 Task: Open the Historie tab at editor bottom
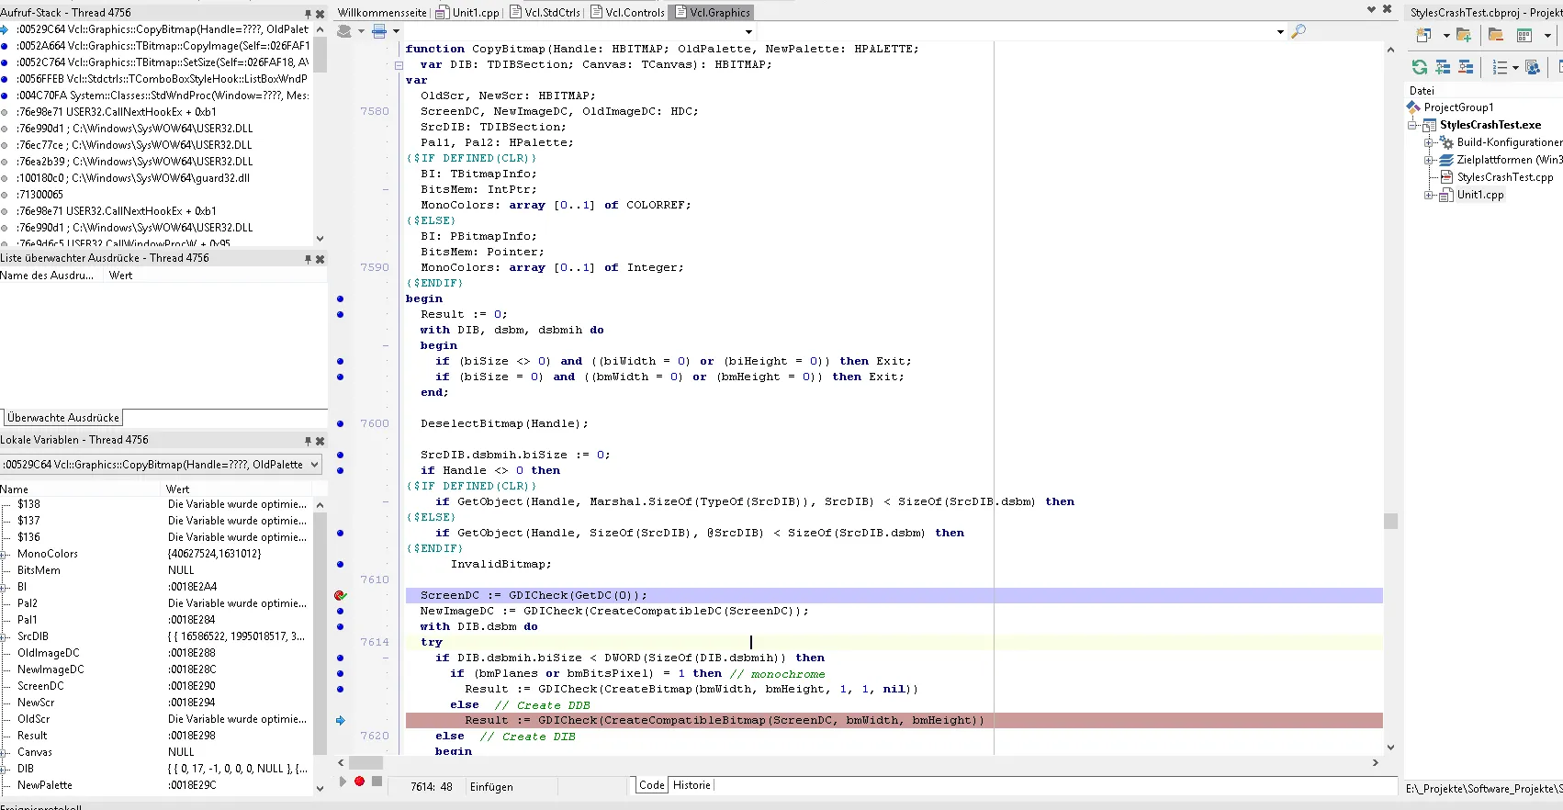[692, 785]
